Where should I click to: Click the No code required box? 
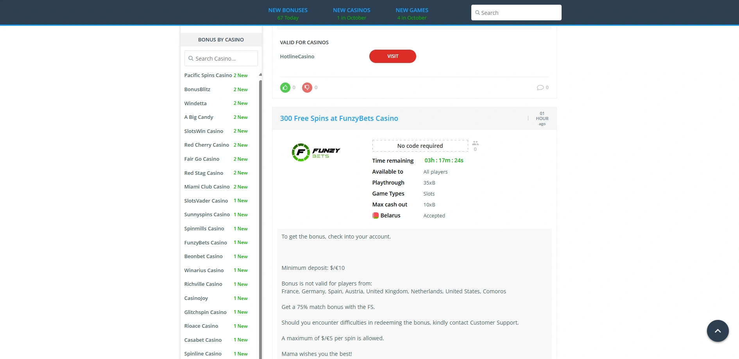point(420,146)
